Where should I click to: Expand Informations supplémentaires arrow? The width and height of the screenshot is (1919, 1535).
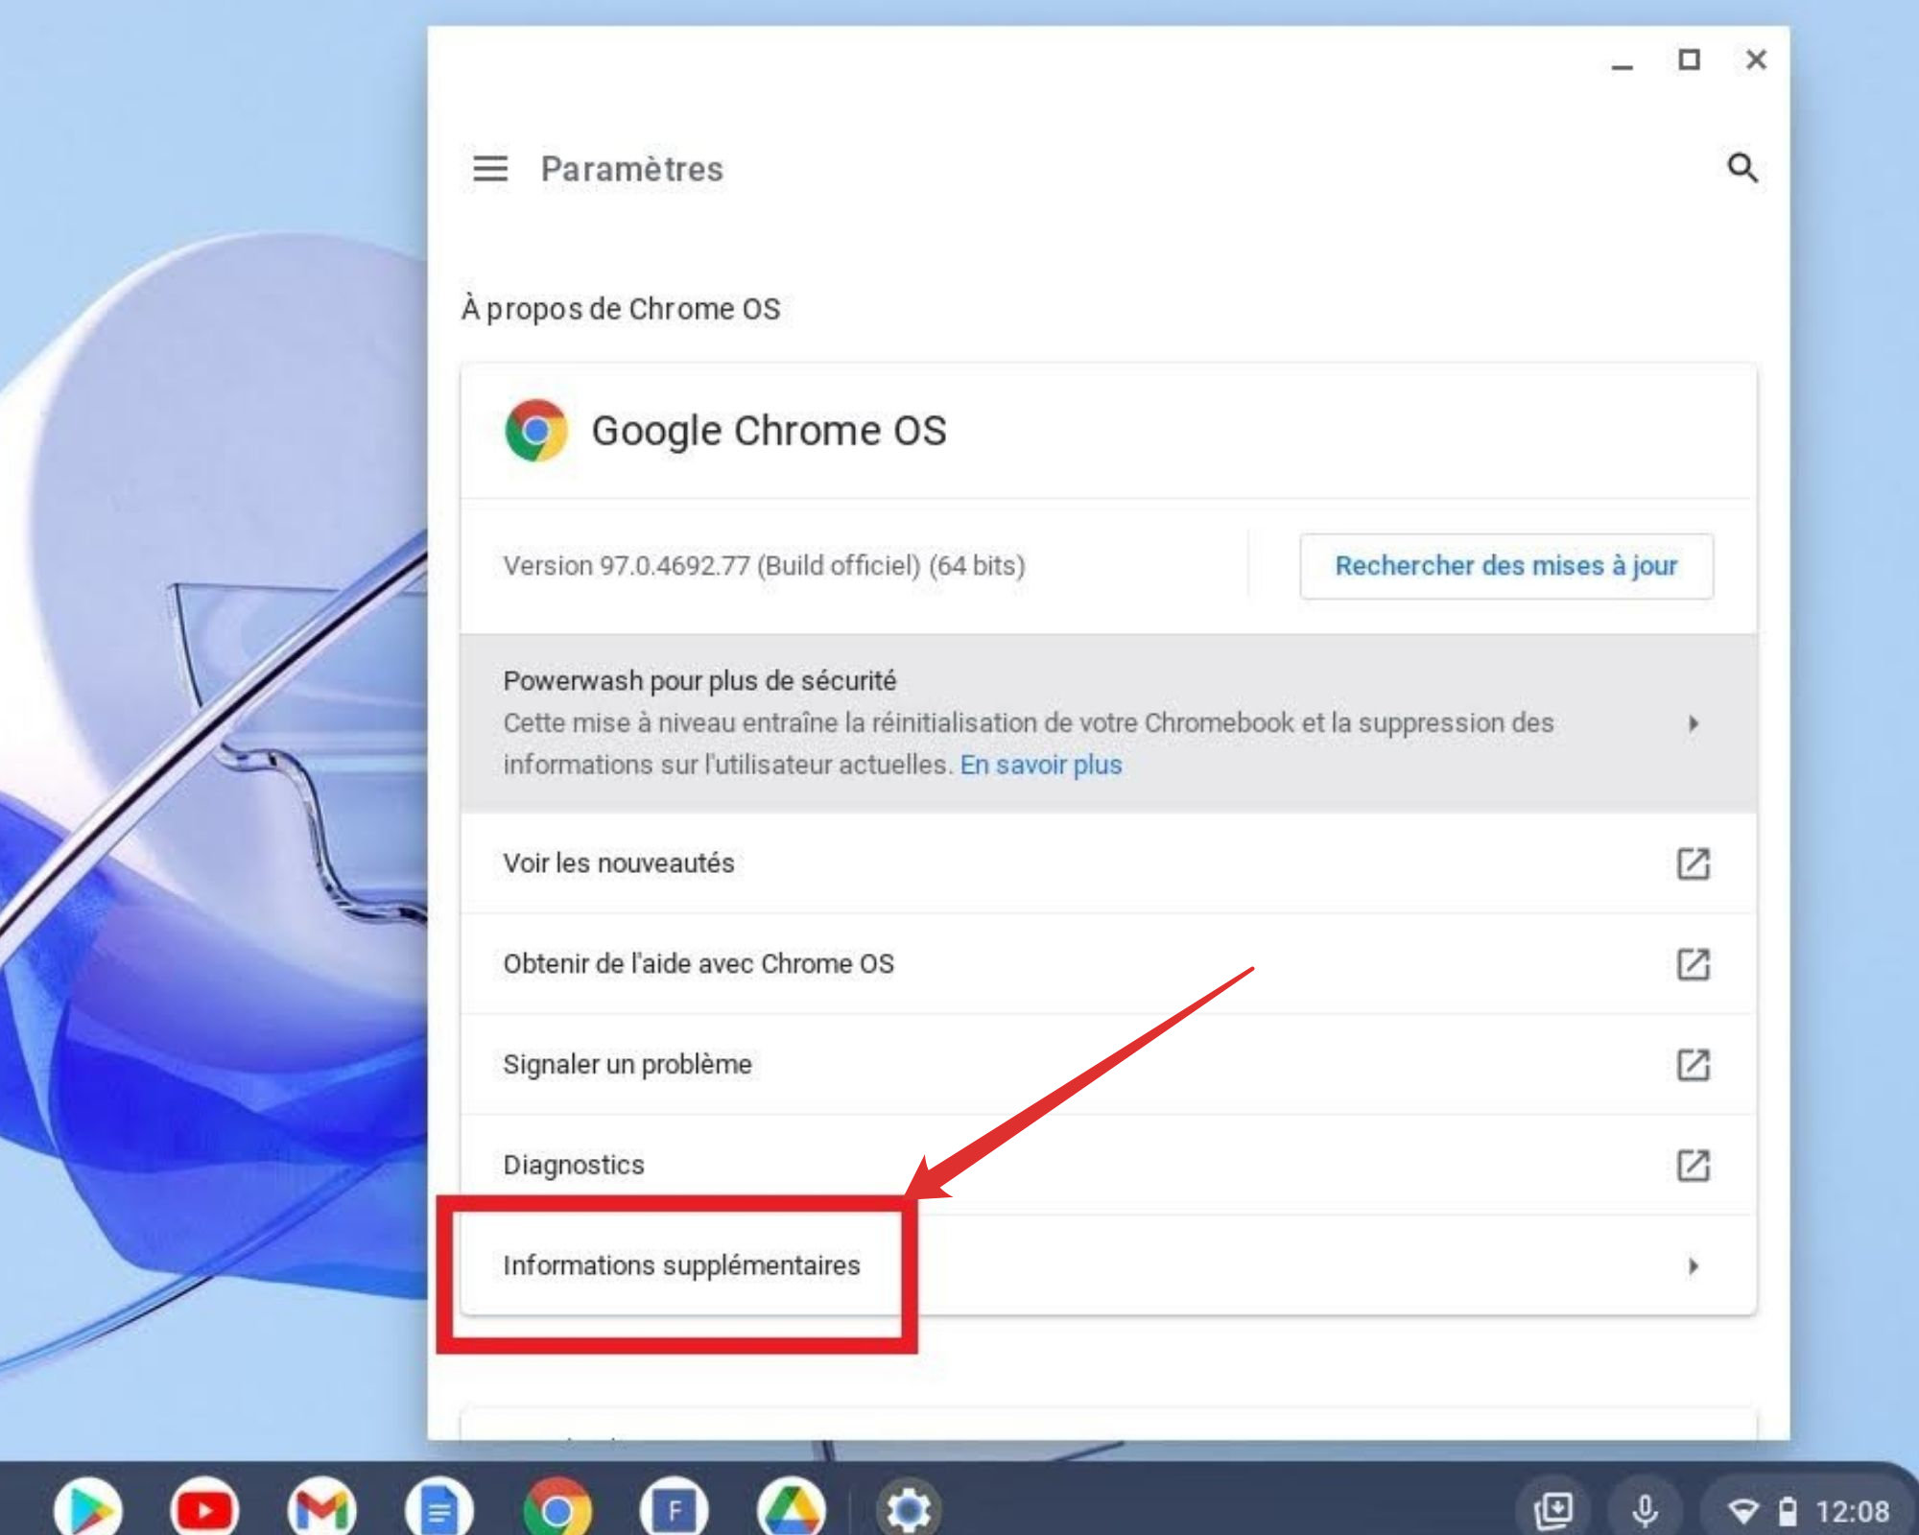tap(1694, 1266)
